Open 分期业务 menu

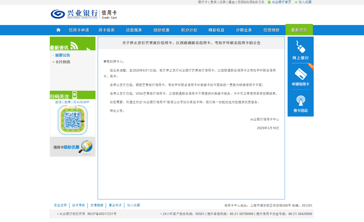pyautogui.click(x=244, y=30)
